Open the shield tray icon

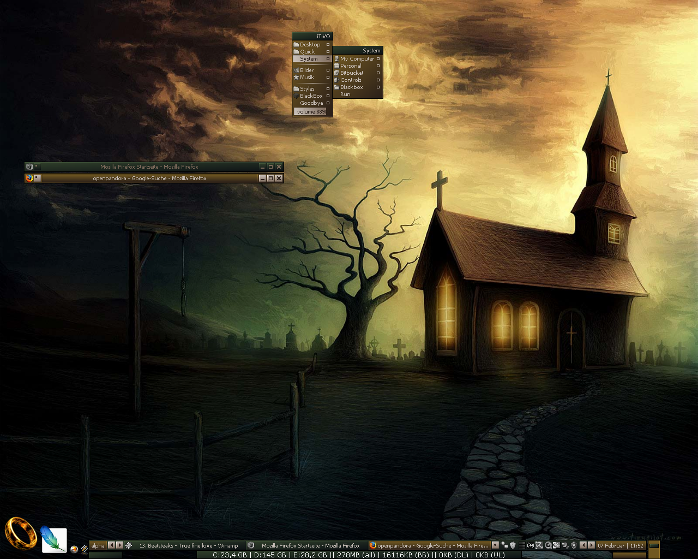coord(513,545)
